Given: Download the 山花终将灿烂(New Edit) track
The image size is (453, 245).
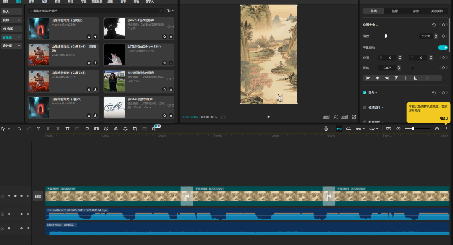Looking at the screenshot, I should pos(171,63).
